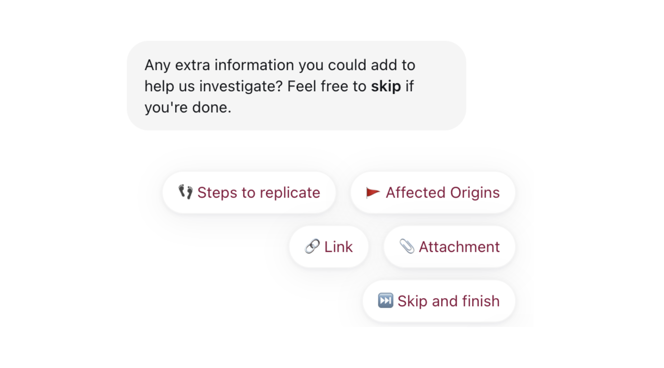
Task: Choose the Affected Origins option
Action: [433, 192]
